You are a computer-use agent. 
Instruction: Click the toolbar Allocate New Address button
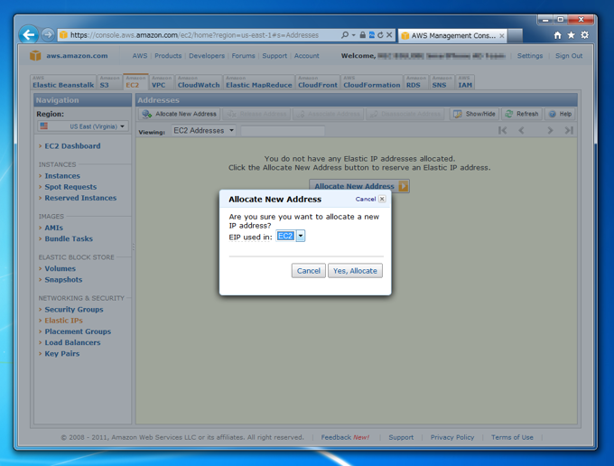click(179, 114)
